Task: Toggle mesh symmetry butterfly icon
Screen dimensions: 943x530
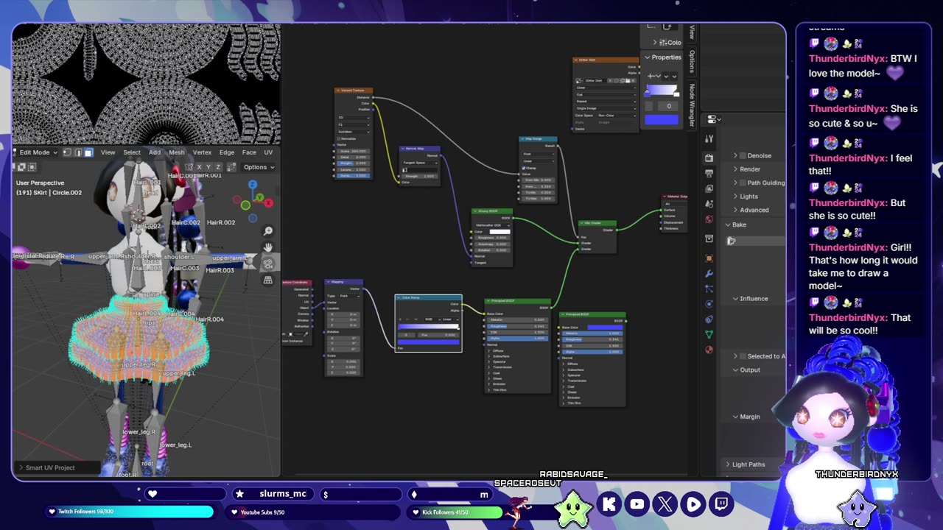Action: pos(189,167)
